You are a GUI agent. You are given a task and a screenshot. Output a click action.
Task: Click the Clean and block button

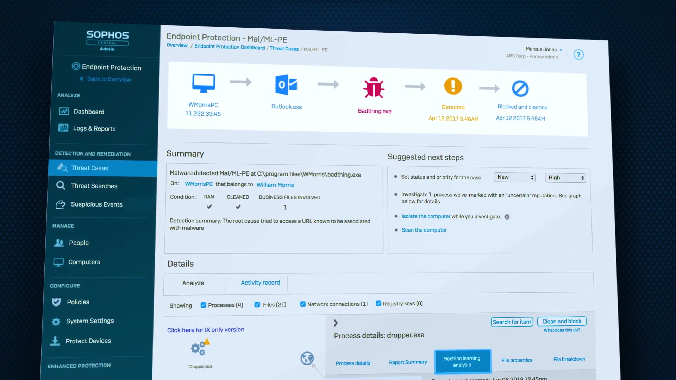[562, 321]
